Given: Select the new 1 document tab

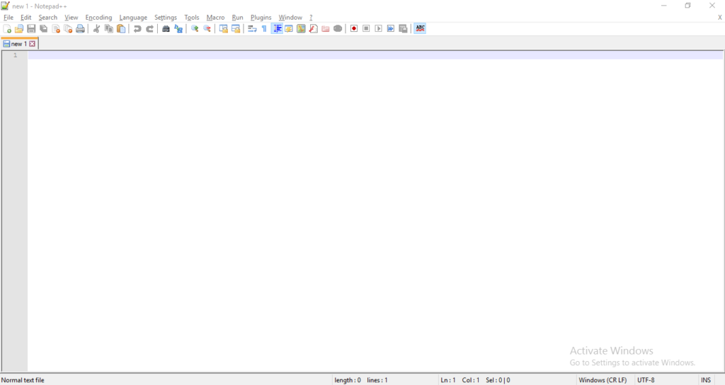Looking at the screenshot, I should [18, 44].
